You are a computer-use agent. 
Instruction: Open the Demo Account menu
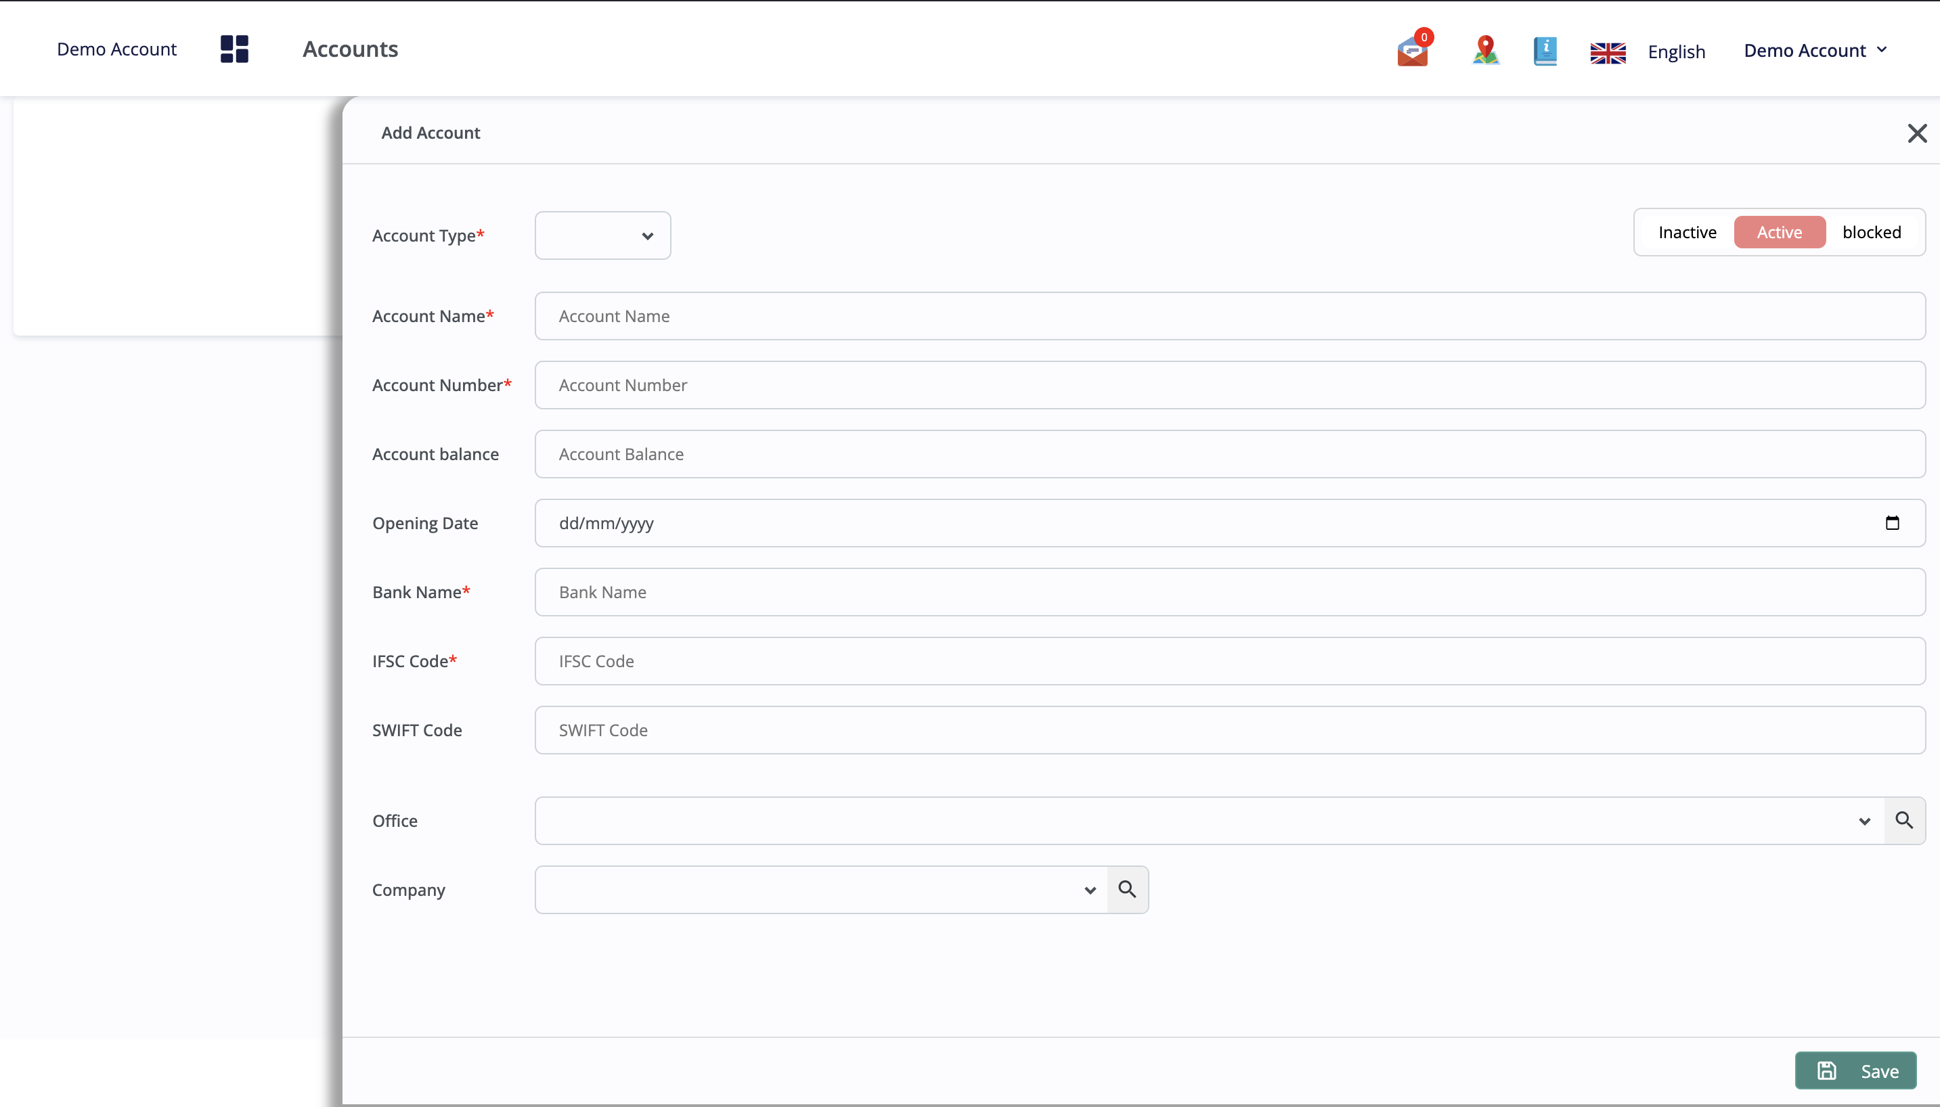tap(1816, 49)
